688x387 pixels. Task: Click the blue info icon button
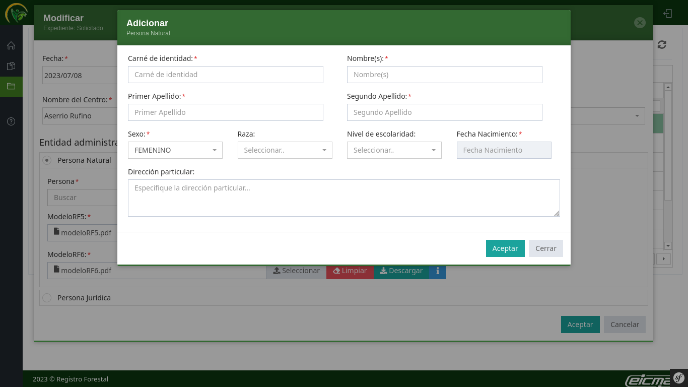(437, 271)
